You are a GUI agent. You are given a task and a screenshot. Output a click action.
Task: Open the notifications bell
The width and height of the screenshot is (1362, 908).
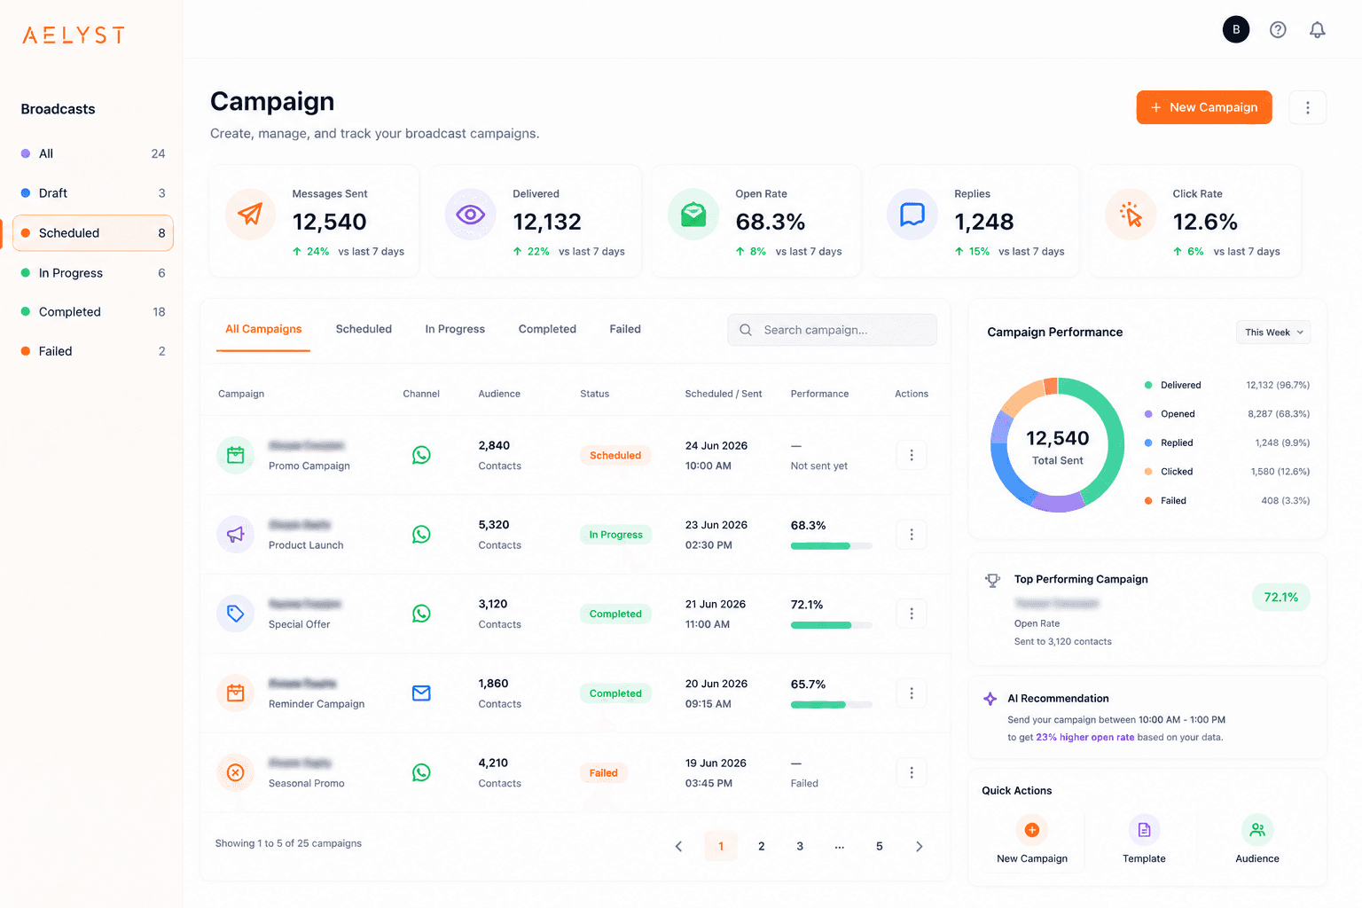1318,29
